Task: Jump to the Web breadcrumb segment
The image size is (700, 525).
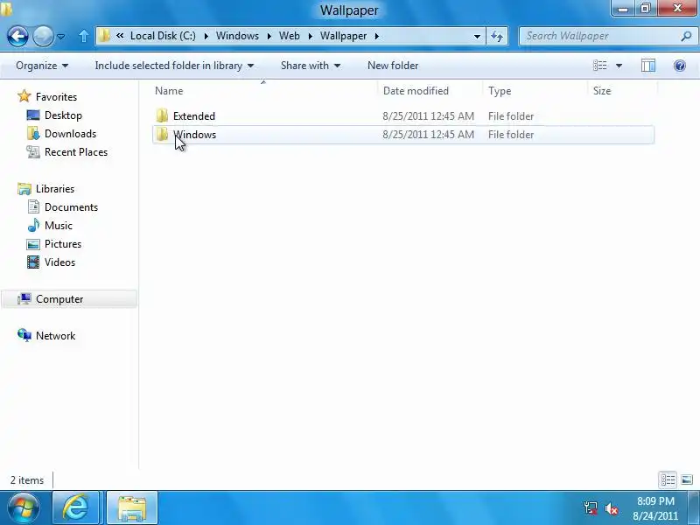Action: pyautogui.click(x=290, y=36)
